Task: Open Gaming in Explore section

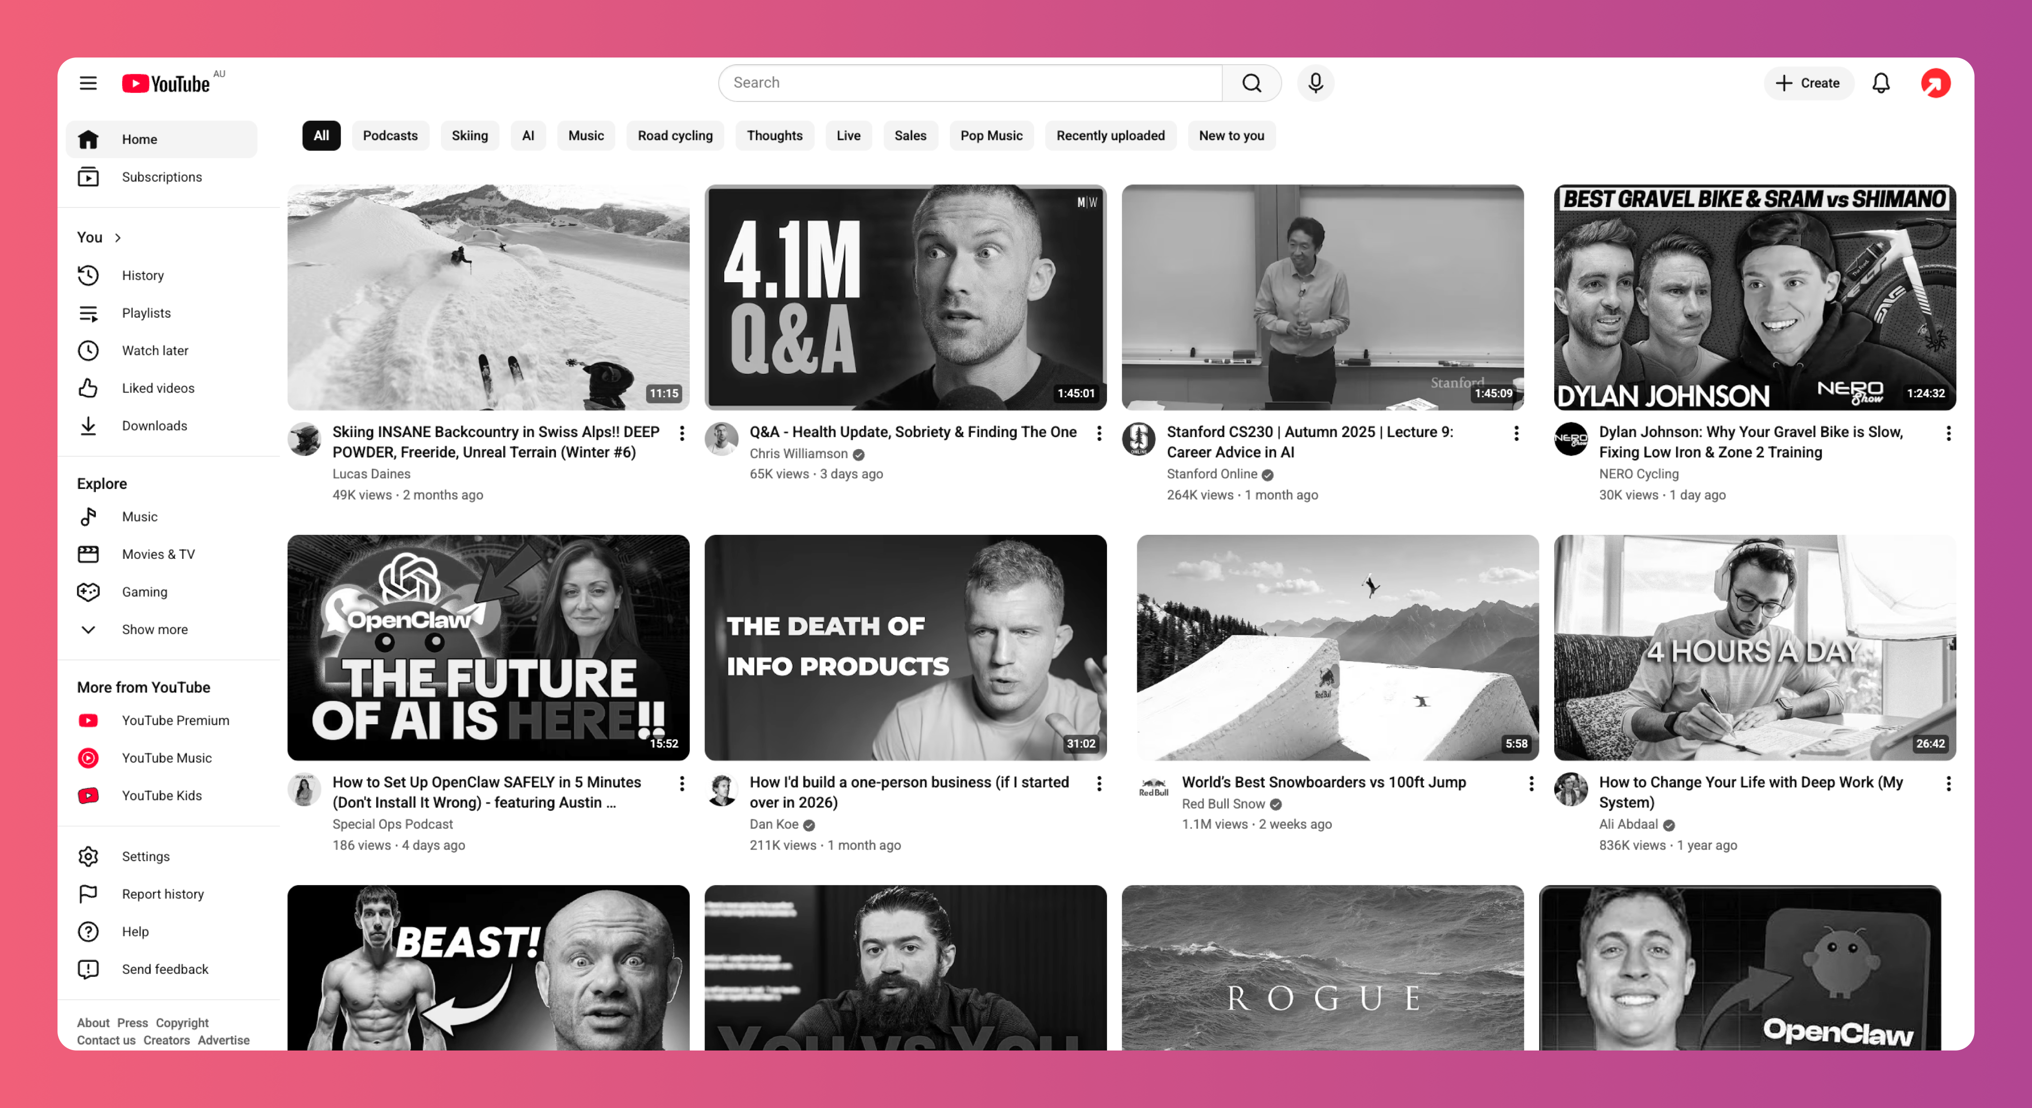Action: pos(144,591)
